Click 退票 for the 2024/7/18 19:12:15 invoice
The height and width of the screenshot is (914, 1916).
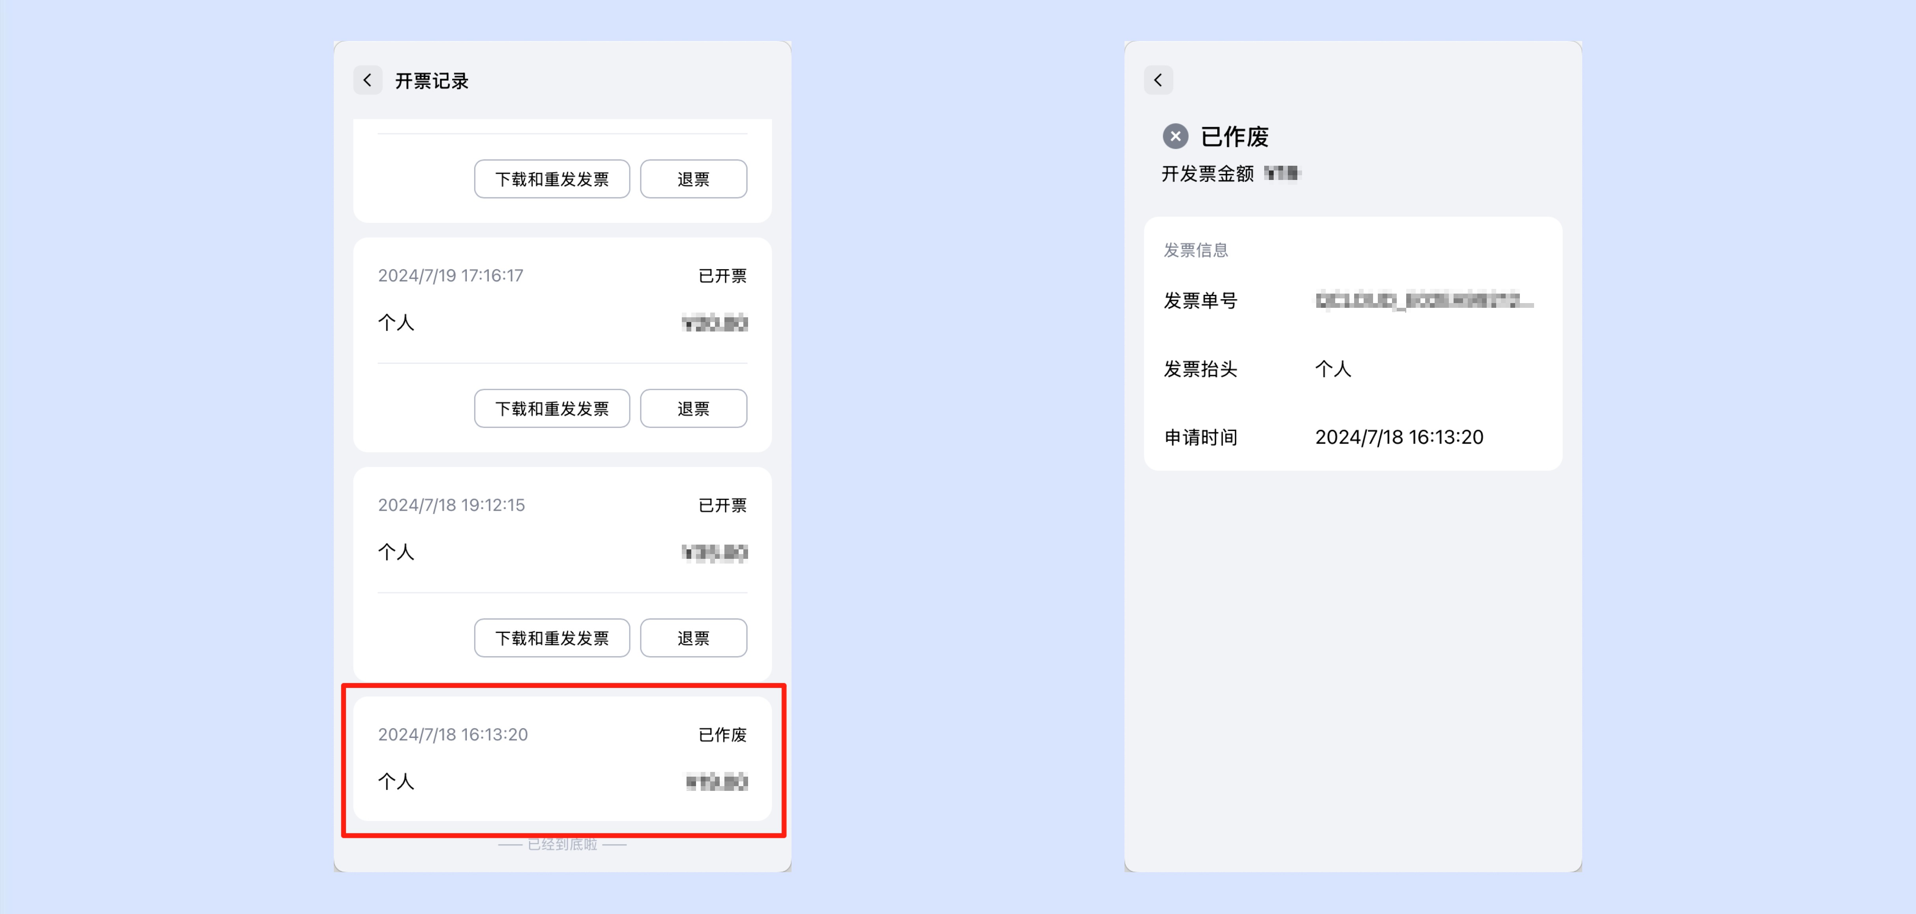(x=693, y=638)
